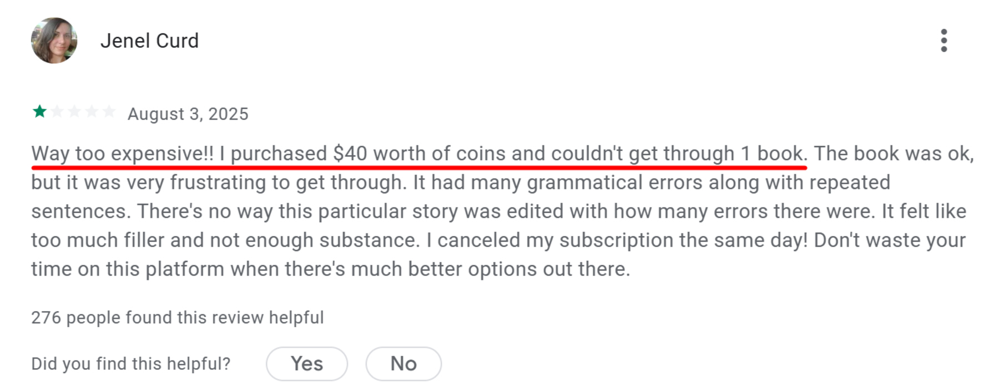Click the "Did you find this helpful?" label
Viewport: 999px width, 387px height.
pos(130,364)
